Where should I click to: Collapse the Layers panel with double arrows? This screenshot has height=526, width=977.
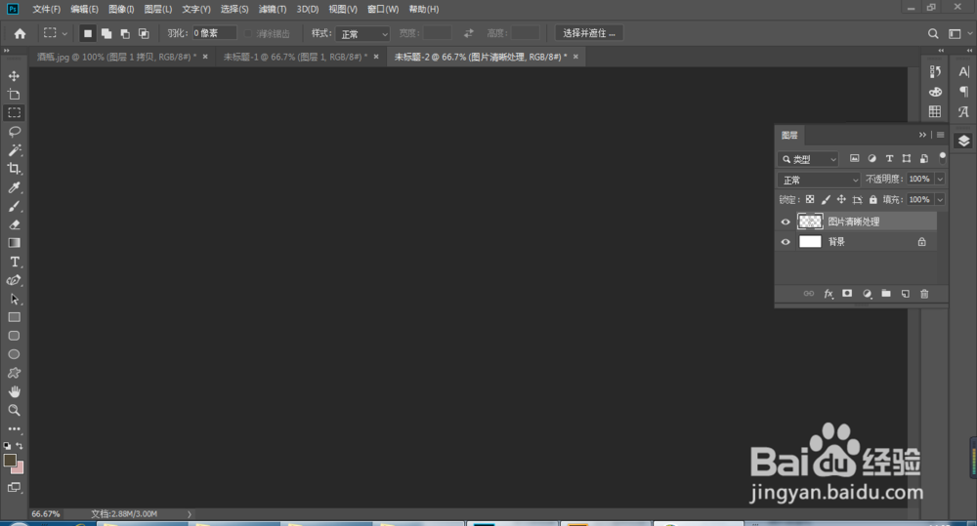click(923, 135)
